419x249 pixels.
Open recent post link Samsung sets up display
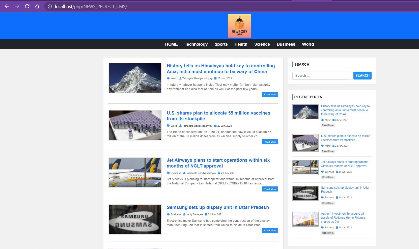pos(345,190)
